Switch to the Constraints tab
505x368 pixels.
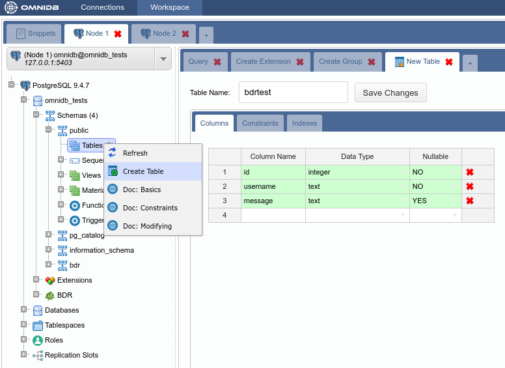260,123
